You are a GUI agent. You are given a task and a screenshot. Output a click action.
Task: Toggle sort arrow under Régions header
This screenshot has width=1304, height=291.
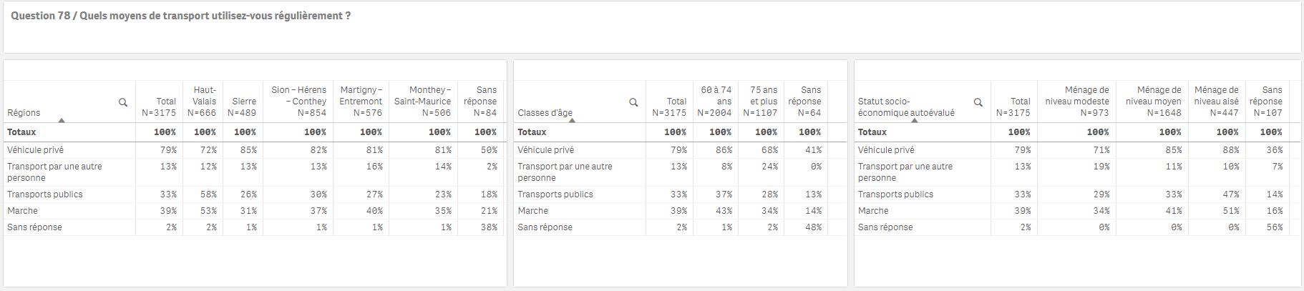62,120
